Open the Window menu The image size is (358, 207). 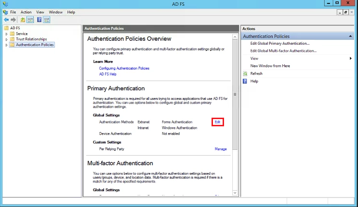(55, 12)
